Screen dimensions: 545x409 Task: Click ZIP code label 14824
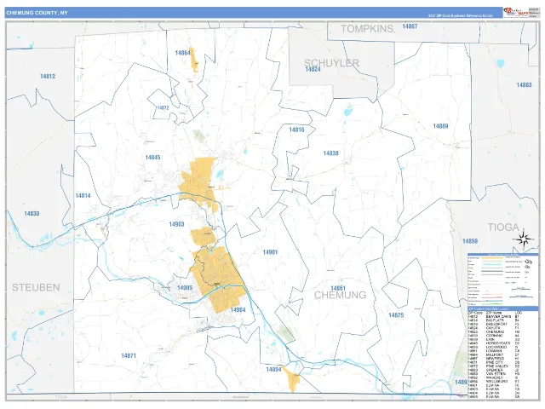coord(313,70)
